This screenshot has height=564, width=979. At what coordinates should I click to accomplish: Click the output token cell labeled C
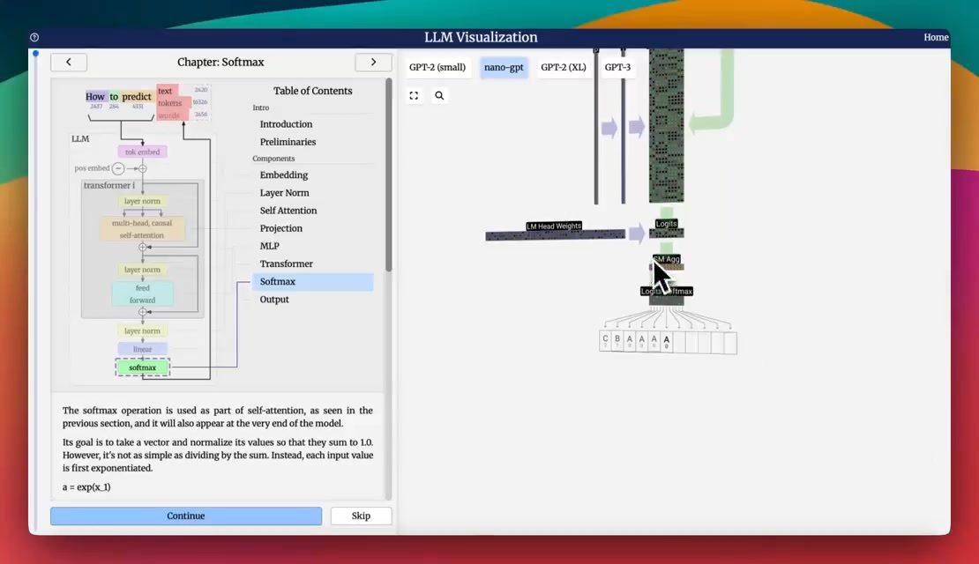(605, 342)
